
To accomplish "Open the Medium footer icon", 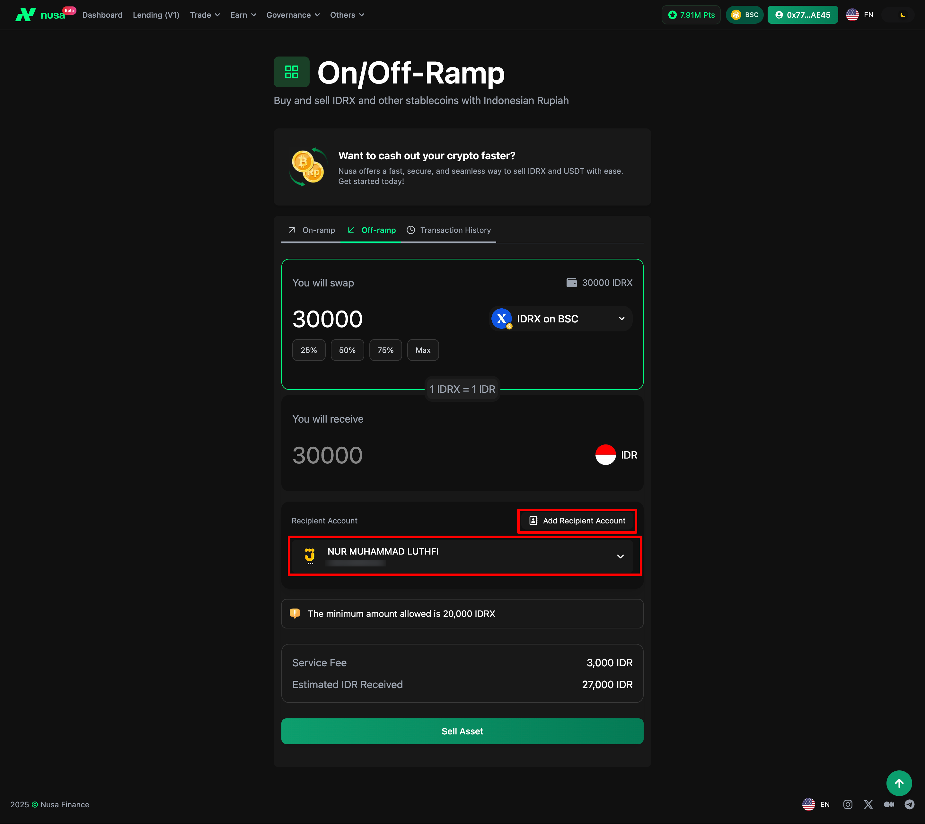I will (889, 804).
